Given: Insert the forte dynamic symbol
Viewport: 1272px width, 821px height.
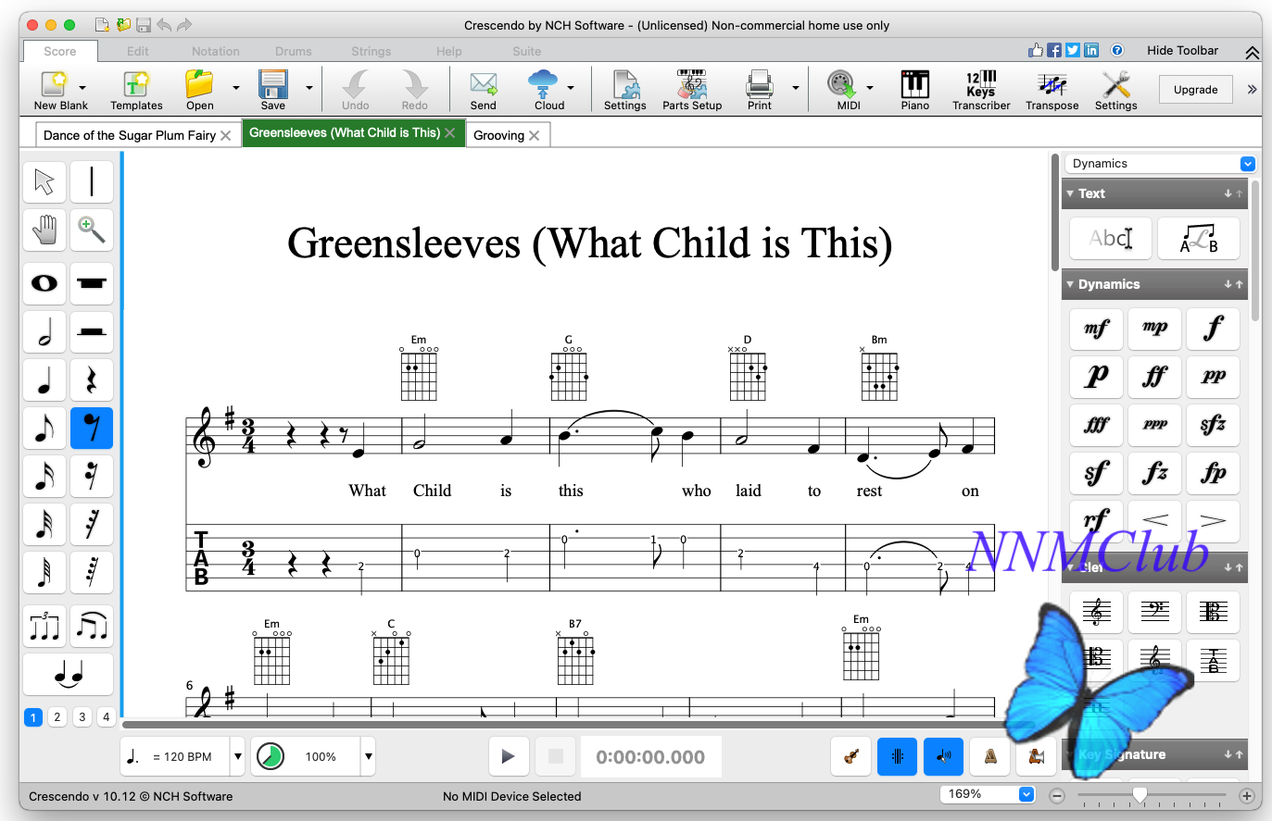Looking at the screenshot, I should [1214, 329].
